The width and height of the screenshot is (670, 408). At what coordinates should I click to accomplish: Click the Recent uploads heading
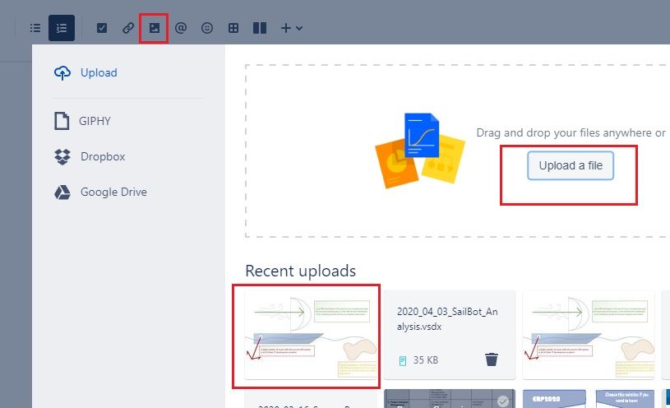pos(300,271)
